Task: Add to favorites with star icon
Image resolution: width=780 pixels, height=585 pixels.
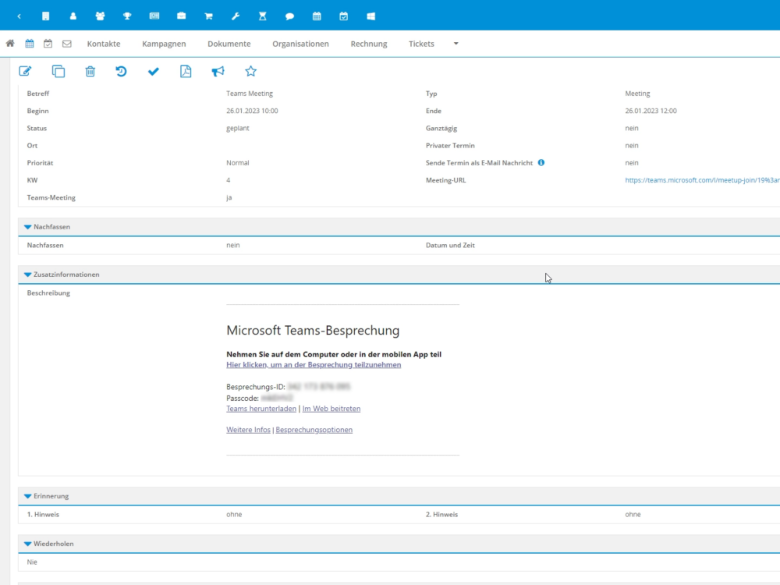Action: [250, 72]
